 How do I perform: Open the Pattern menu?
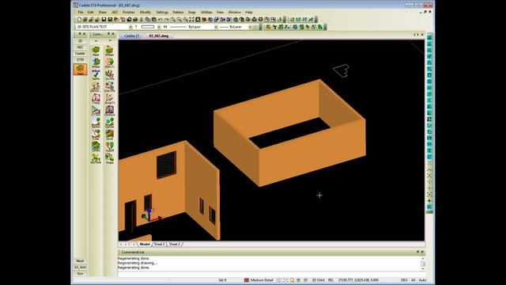pos(178,13)
